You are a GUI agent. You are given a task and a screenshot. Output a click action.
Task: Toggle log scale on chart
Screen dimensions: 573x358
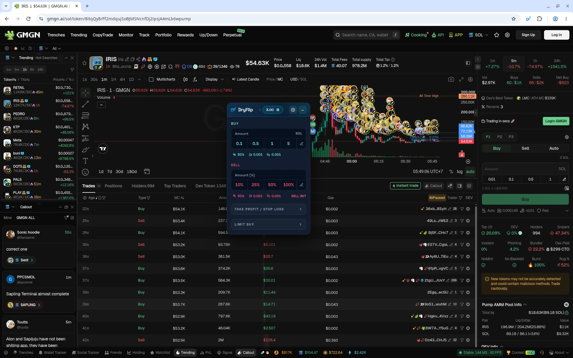[459, 171]
